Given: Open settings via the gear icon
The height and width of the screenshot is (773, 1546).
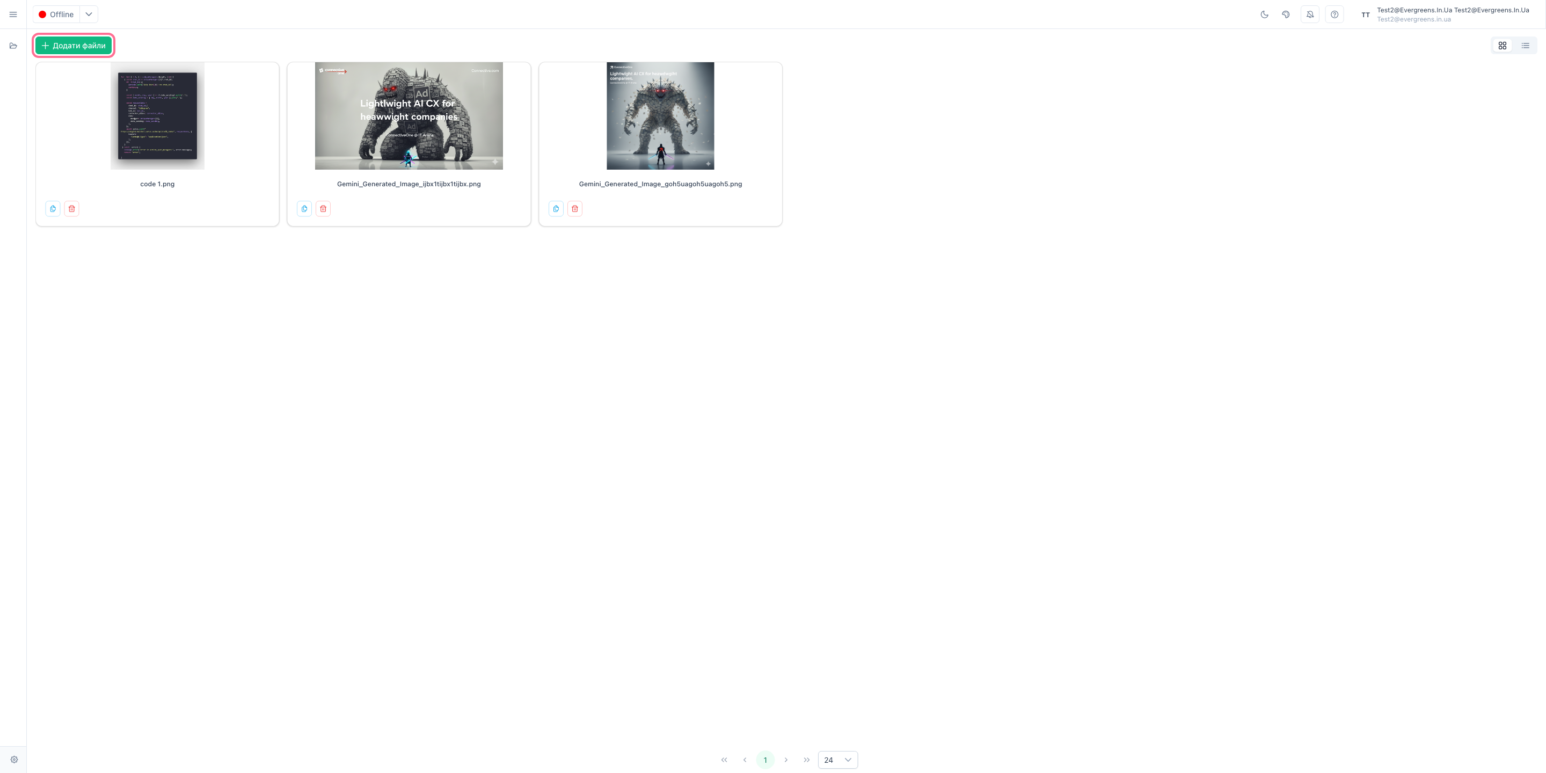Looking at the screenshot, I should [x=13, y=759].
